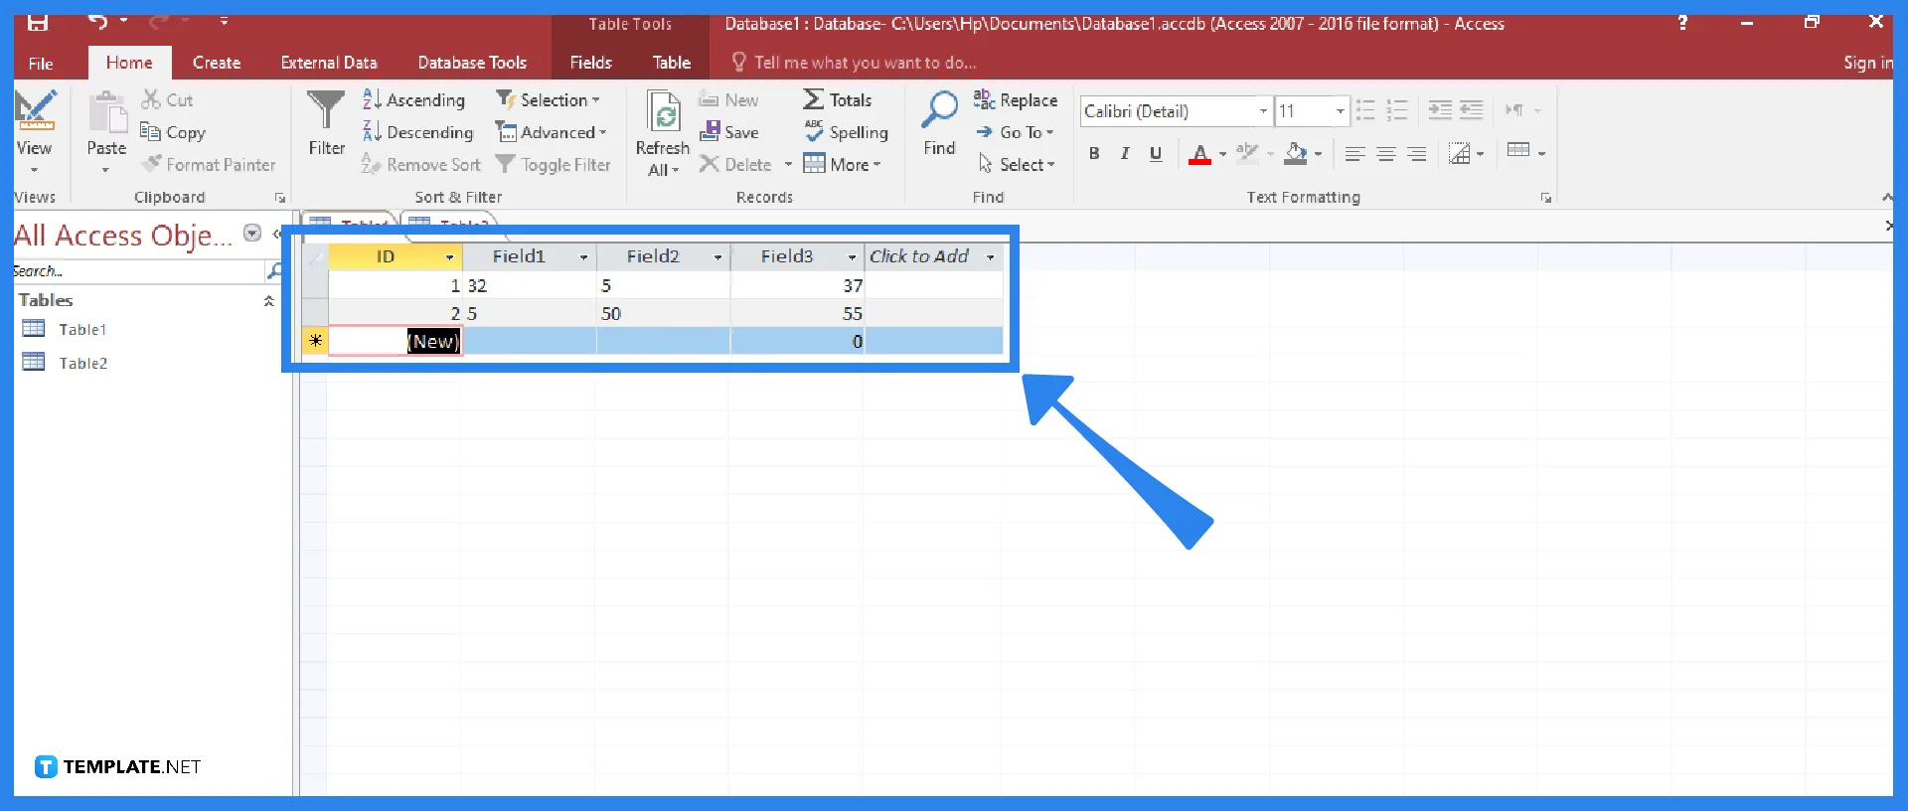1908x811 pixels.
Task: Sort records Ascending
Action: [x=413, y=99]
